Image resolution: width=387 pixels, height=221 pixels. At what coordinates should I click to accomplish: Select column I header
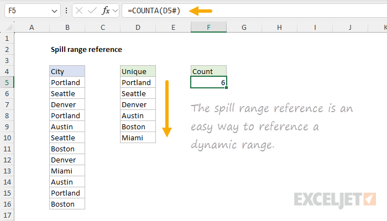[315, 27]
